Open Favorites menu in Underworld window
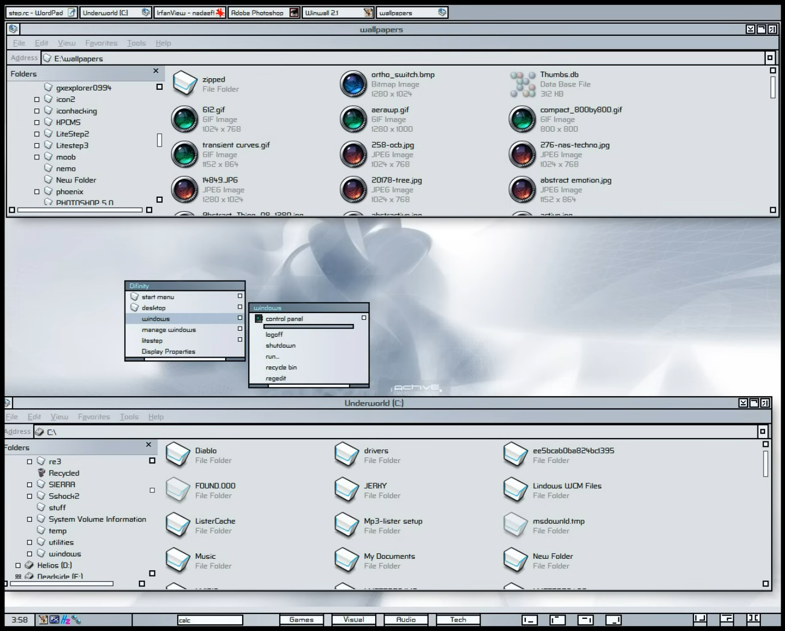 [x=94, y=417]
